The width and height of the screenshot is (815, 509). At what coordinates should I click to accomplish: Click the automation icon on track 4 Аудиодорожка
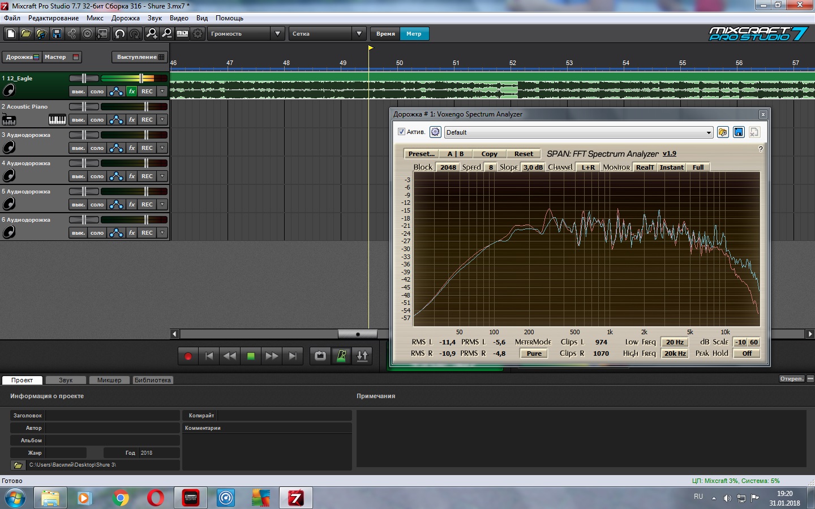(x=116, y=176)
